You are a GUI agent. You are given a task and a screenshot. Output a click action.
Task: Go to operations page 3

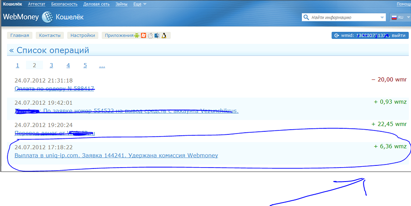click(x=52, y=65)
